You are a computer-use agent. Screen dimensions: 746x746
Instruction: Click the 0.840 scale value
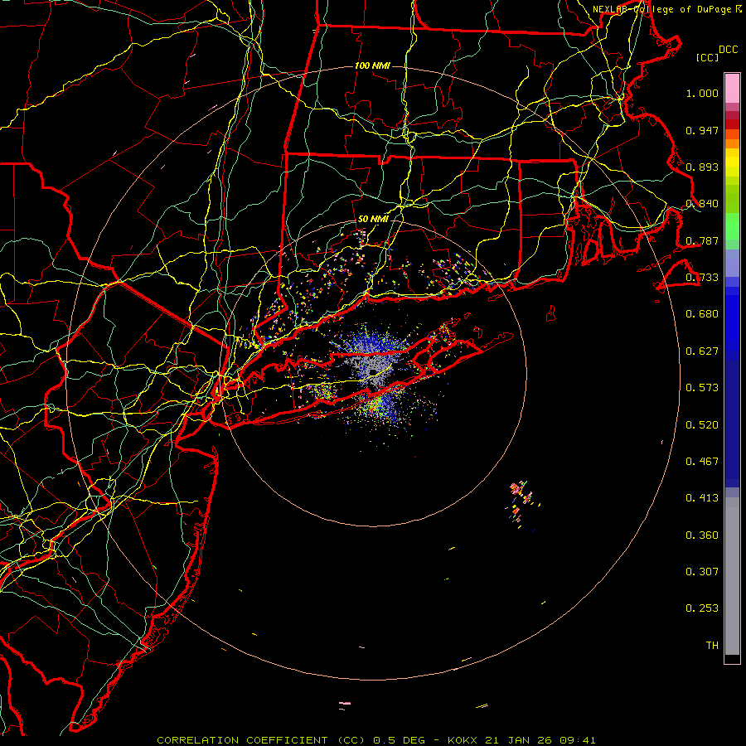(702, 204)
